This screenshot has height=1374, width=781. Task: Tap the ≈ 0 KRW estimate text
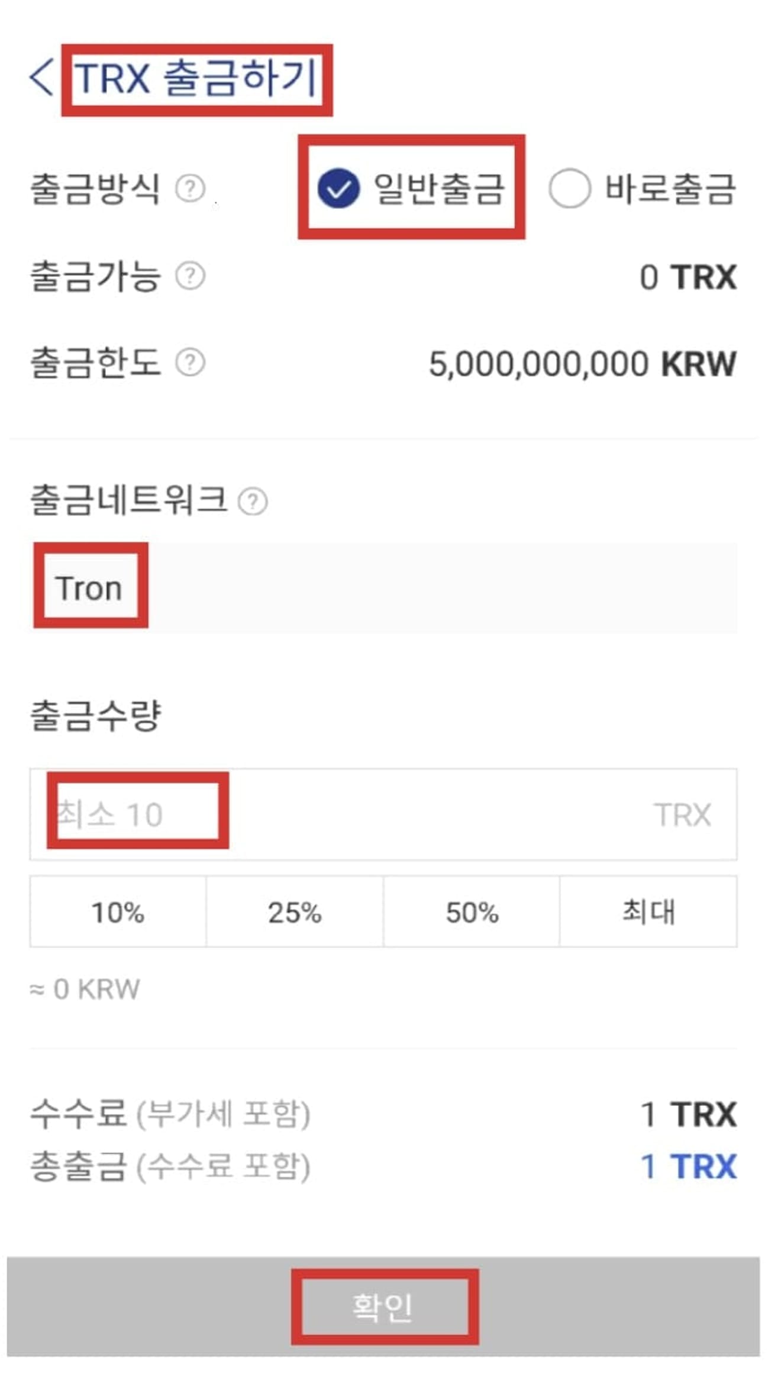85,990
